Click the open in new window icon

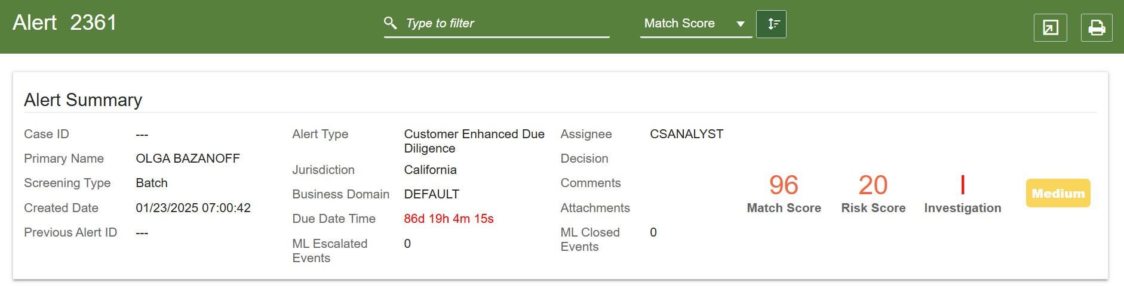click(x=1050, y=27)
